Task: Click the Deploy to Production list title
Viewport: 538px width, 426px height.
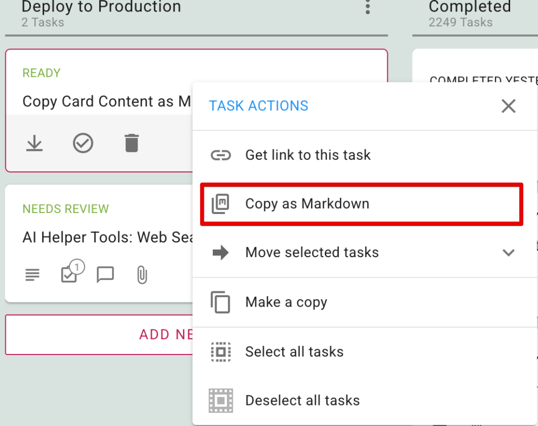Action: pos(101,6)
